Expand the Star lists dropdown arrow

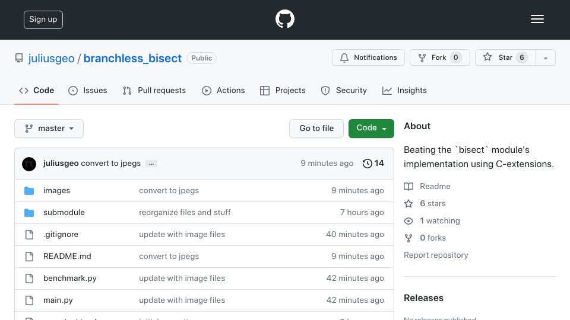coord(545,57)
